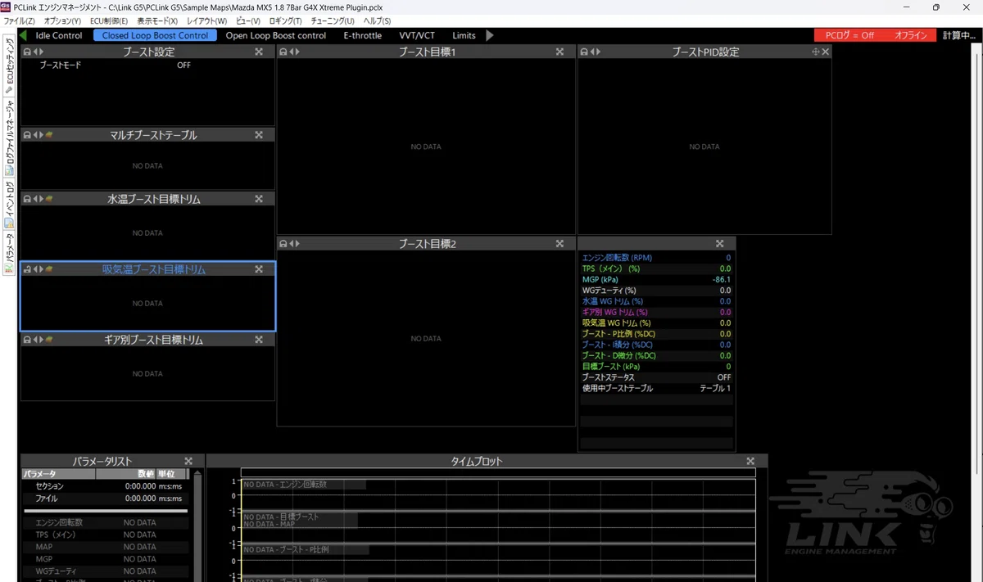This screenshot has height=582, width=983.
Task: Click the lock icon on ブースト目標2 panel
Action: (283, 243)
